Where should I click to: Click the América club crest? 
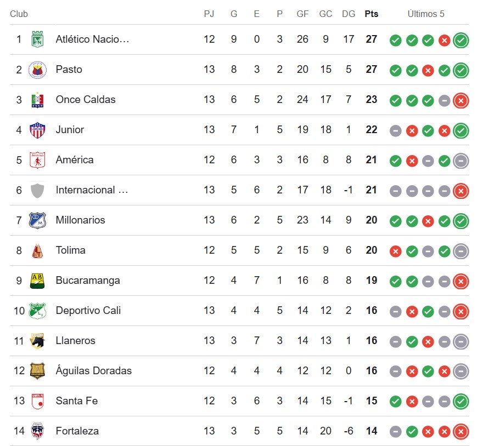pyautogui.click(x=37, y=160)
